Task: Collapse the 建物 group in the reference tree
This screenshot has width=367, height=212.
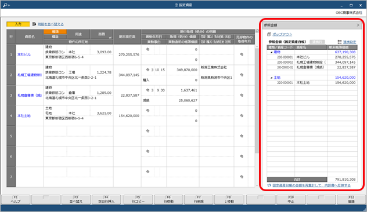Action: (x=272, y=52)
